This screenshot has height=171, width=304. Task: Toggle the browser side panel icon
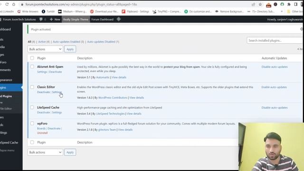(295, 4)
